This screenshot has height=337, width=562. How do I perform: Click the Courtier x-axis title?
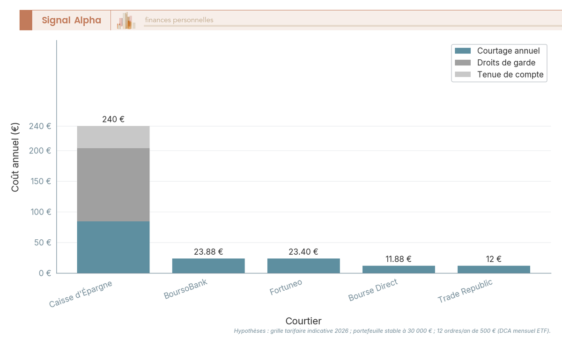click(303, 321)
